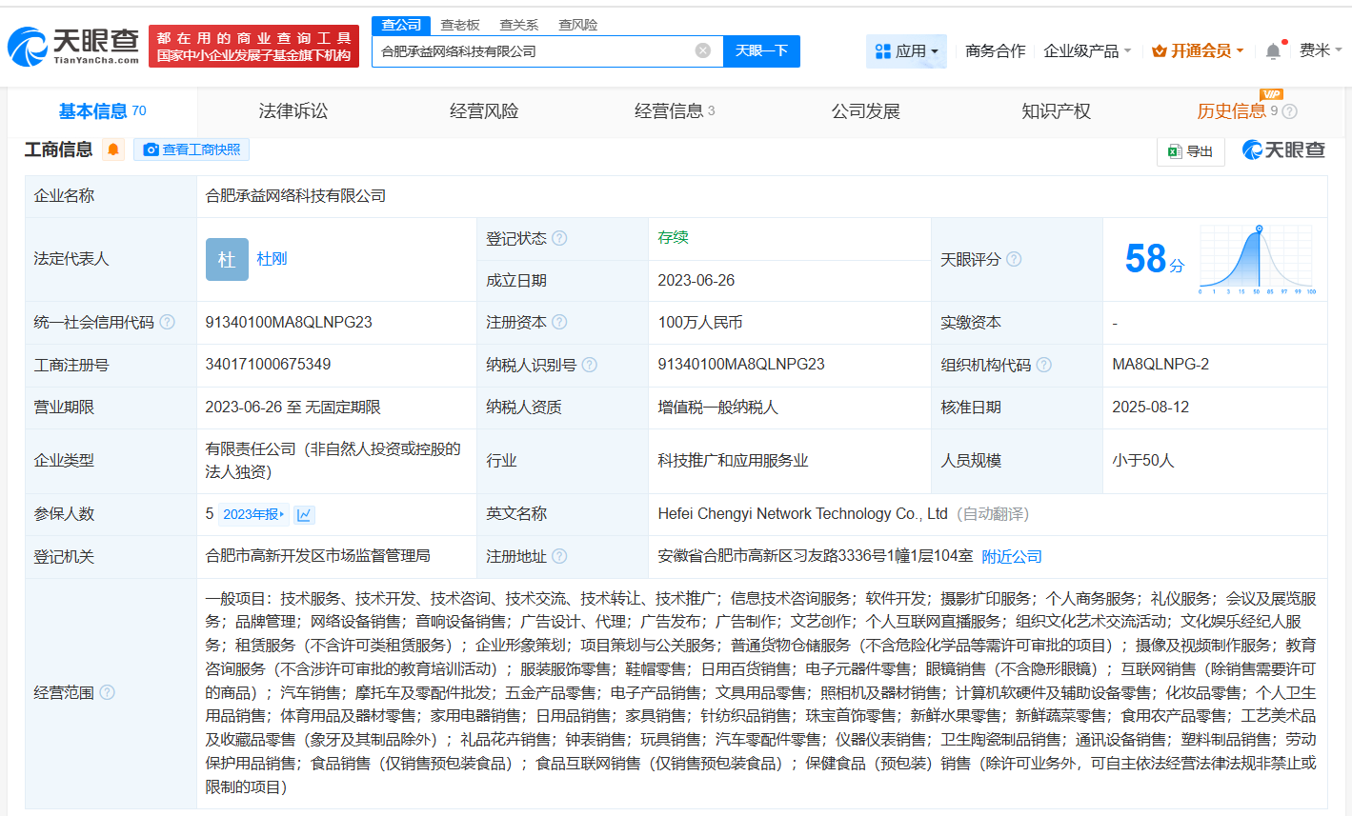Click credit code 91340100MA8QLNPG23 under 统一社会信用代码
Screen dimensions: 1352x816
(x=289, y=322)
